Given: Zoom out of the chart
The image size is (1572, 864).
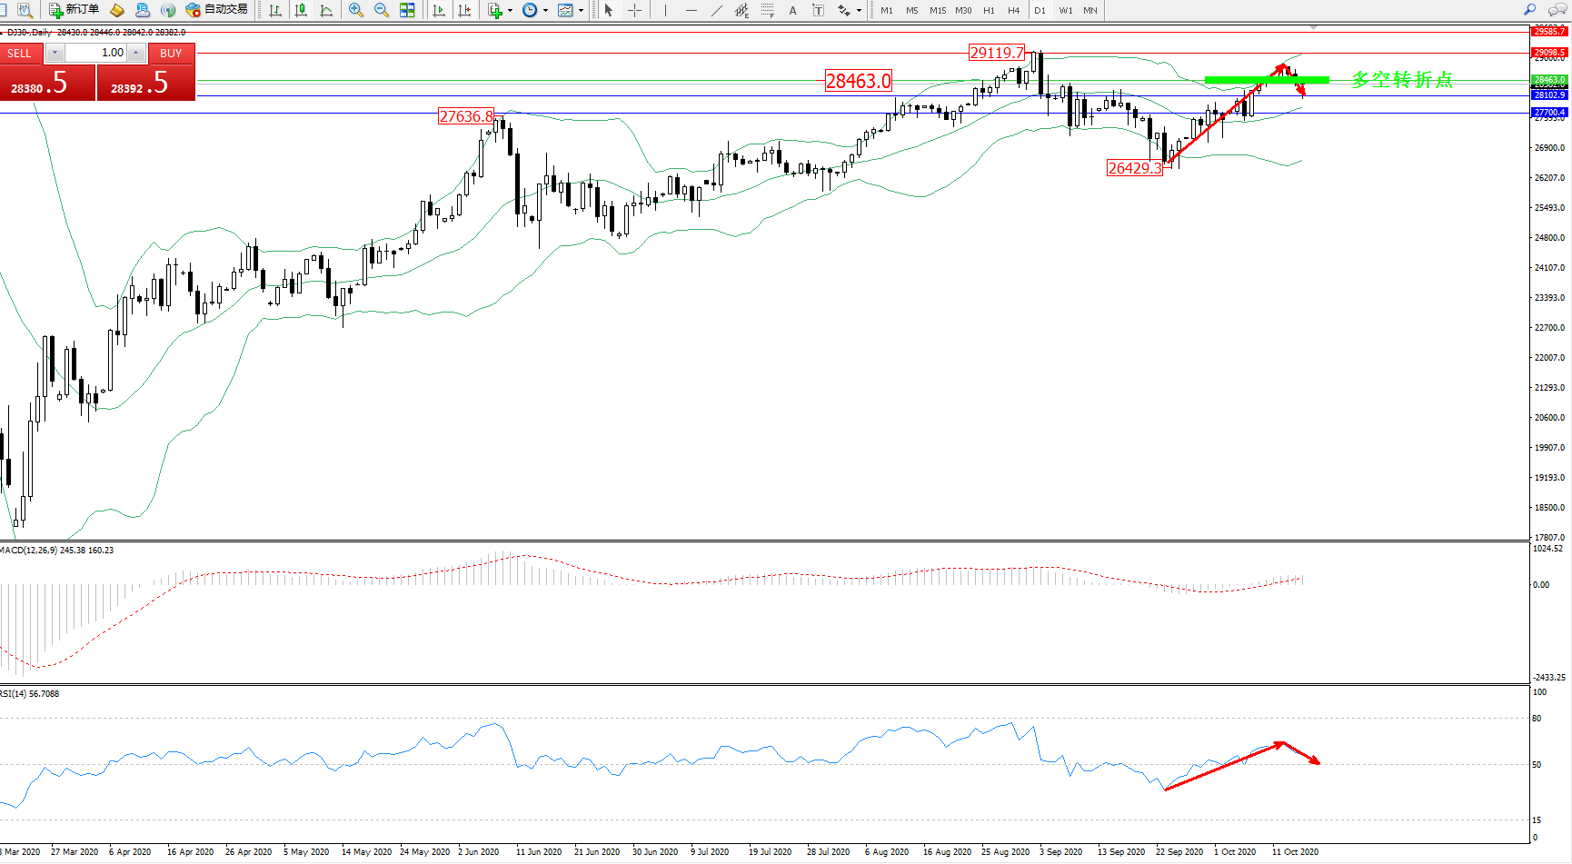Looking at the screenshot, I should pyautogui.click(x=382, y=10).
